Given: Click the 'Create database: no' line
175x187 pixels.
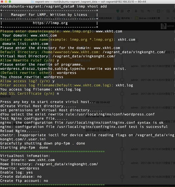Looking at the screenshot, I should point(21,176).
